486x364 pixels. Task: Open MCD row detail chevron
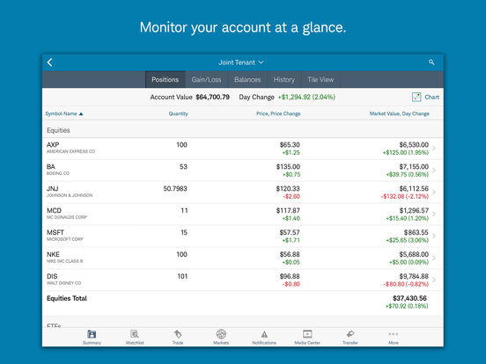click(x=434, y=215)
